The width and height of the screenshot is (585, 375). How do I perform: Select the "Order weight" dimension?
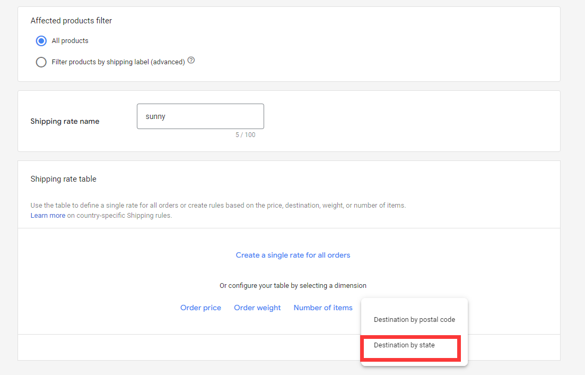[257, 308]
